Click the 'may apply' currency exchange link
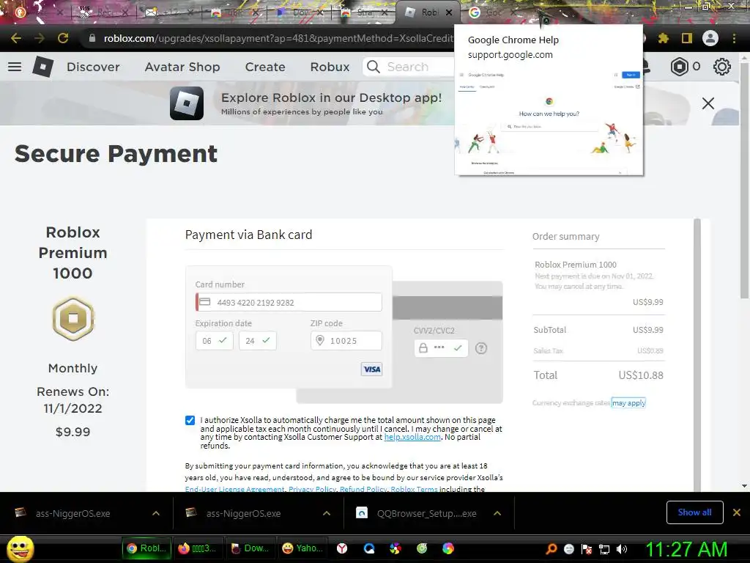Viewport: 750px width, 563px height. click(x=628, y=403)
